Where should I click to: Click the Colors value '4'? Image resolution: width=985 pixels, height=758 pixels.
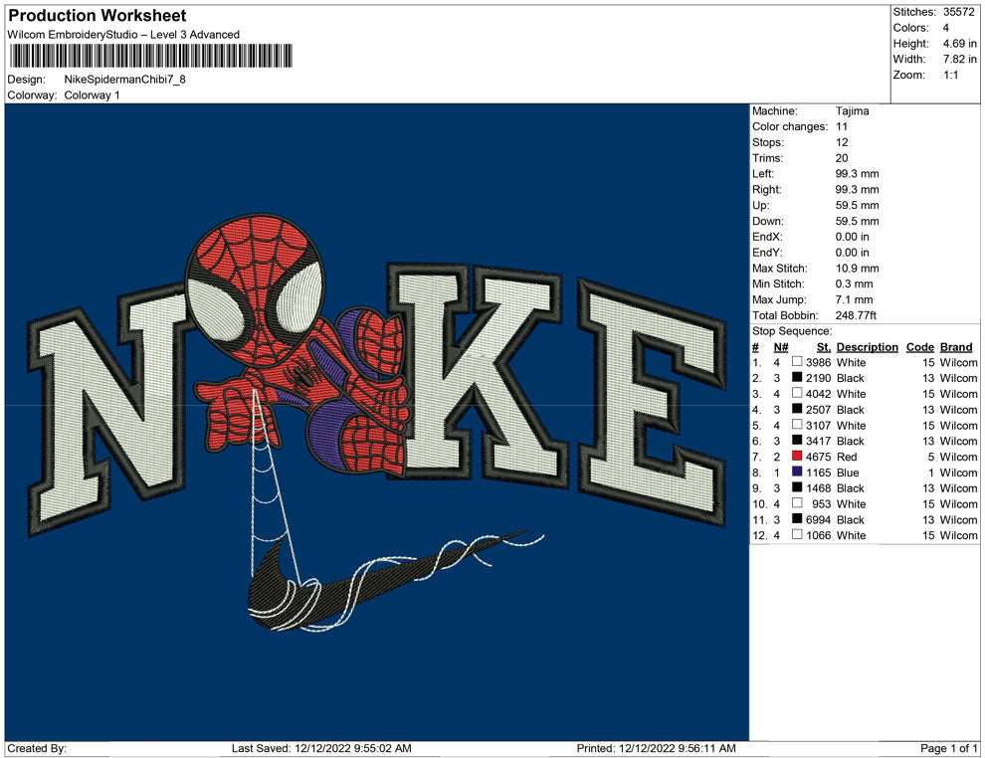(945, 28)
